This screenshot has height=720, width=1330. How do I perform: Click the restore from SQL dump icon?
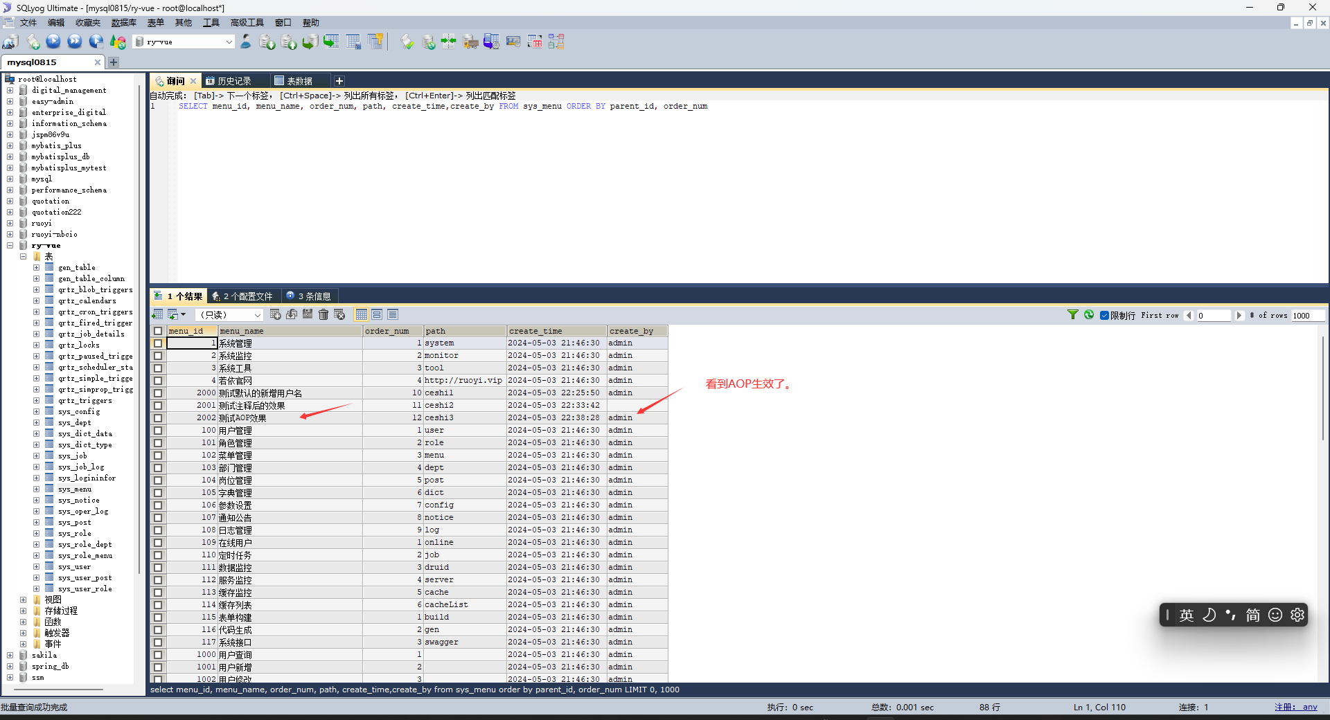point(310,42)
